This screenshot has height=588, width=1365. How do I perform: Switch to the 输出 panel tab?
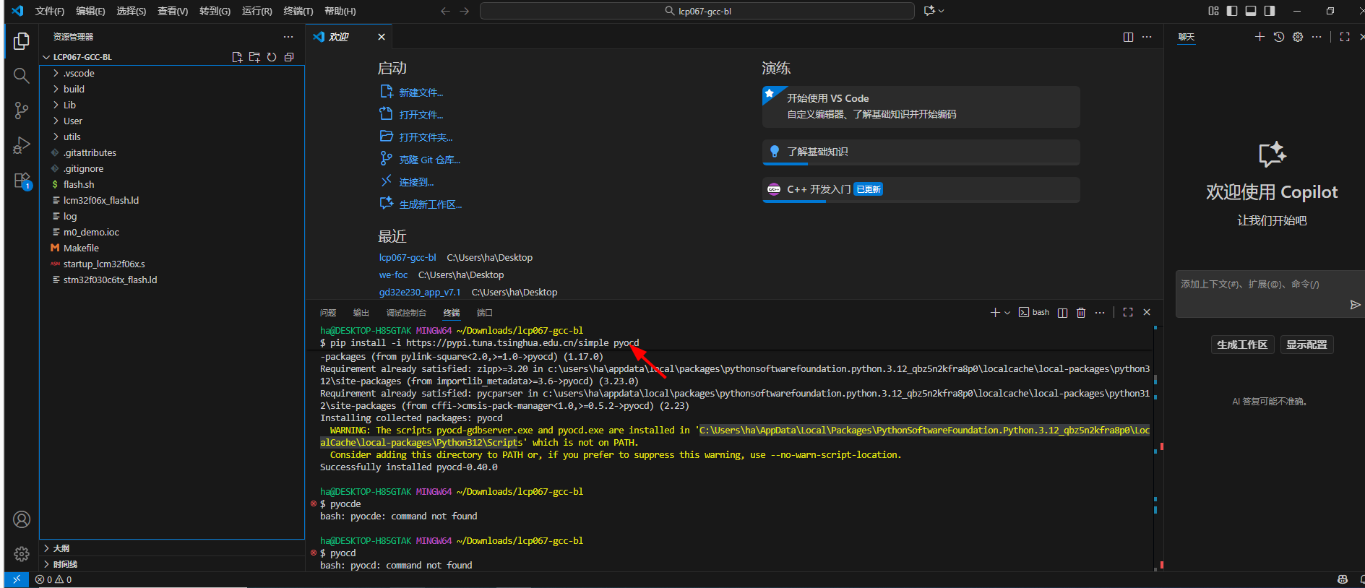click(x=361, y=313)
